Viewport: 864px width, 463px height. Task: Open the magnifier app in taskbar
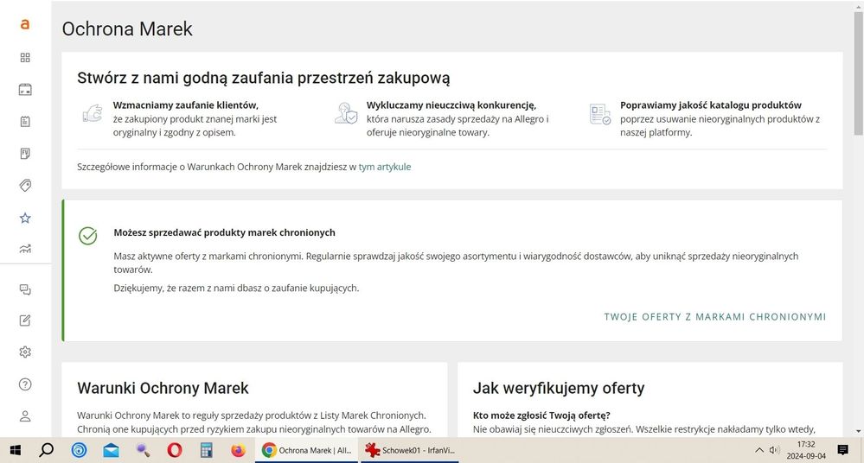point(143,450)
